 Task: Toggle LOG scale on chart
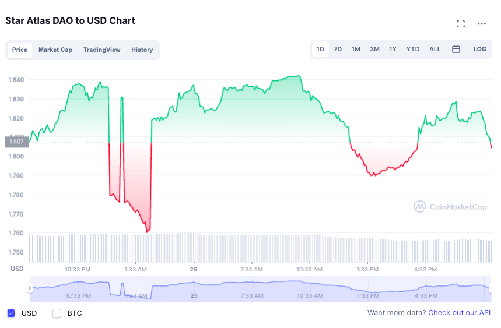479,49
